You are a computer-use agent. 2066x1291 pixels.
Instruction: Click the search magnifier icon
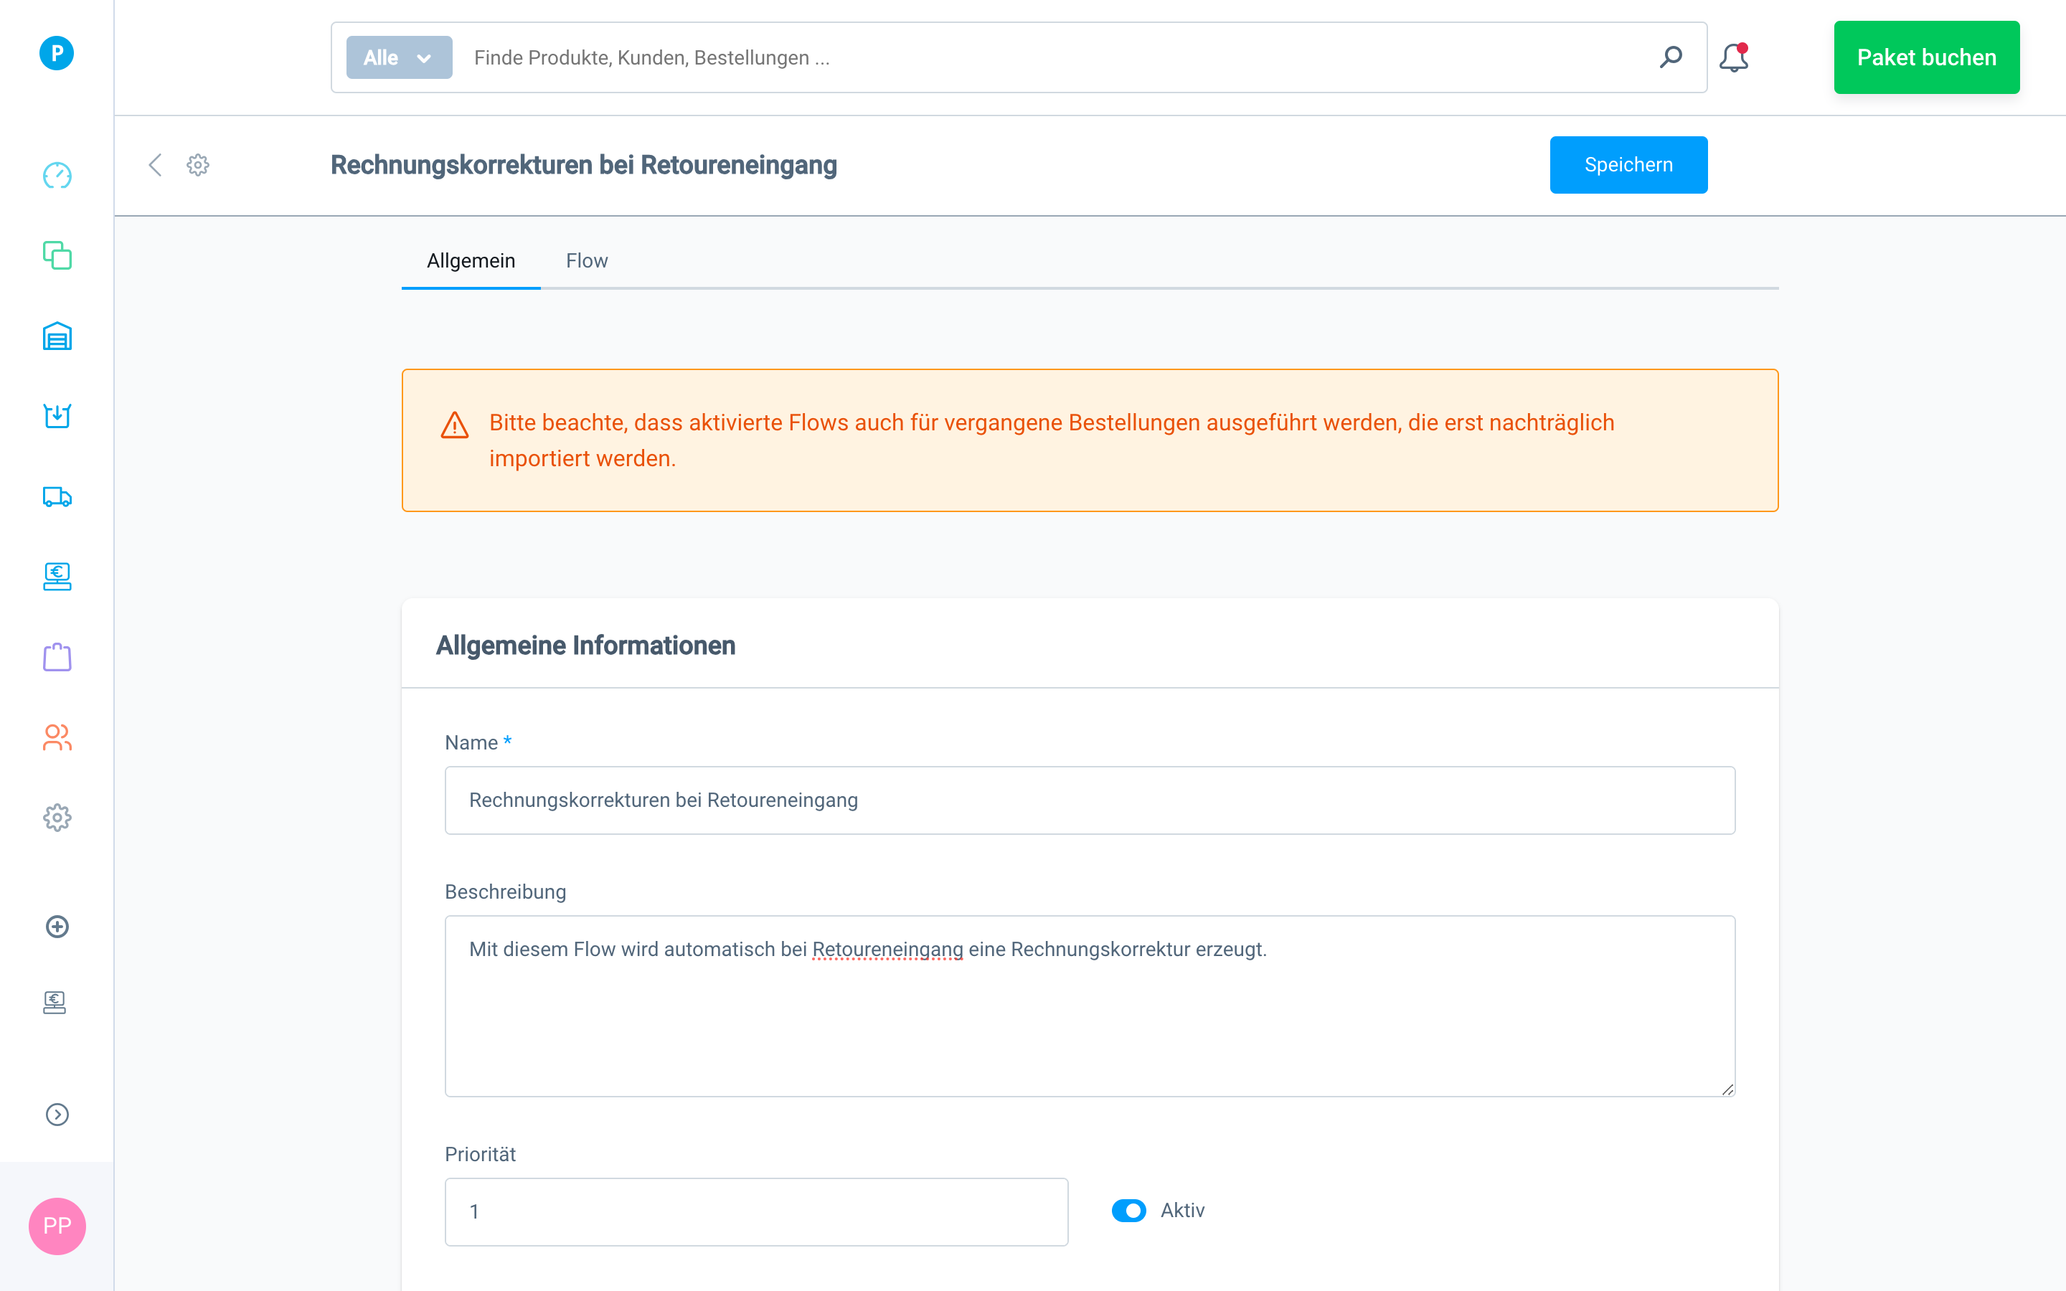point(1671,57)
